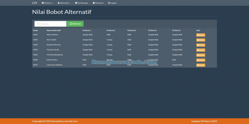Click Ana Trujillo's Cukup value
The width and height of the screenshot is (249, 124).
click(x=109, y=40)
